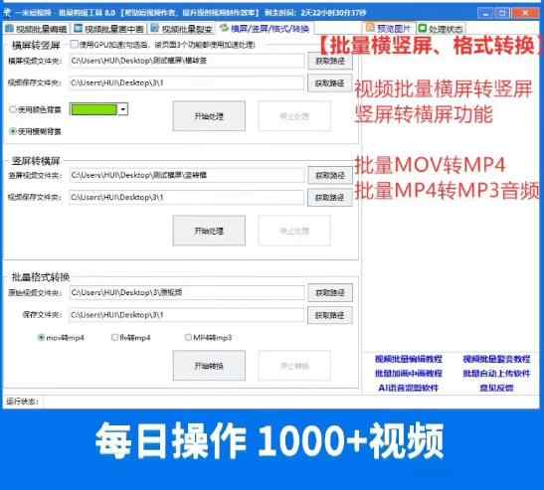
Task: Focus the 横屏转竖屏 save folder path field
Action: 187,83
